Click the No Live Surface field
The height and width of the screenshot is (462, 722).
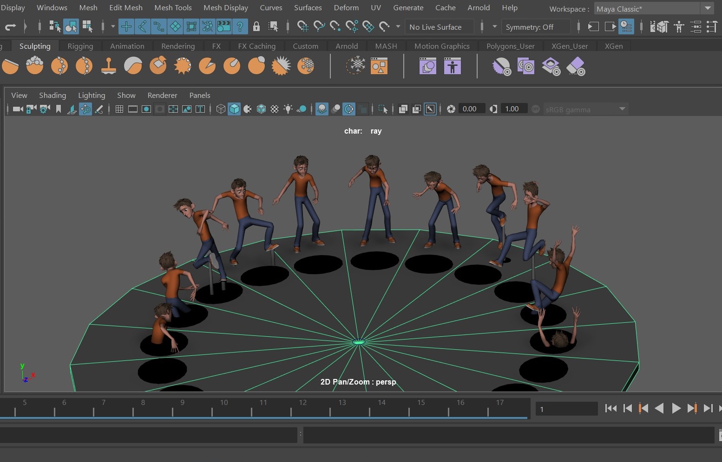pos(439,27)
